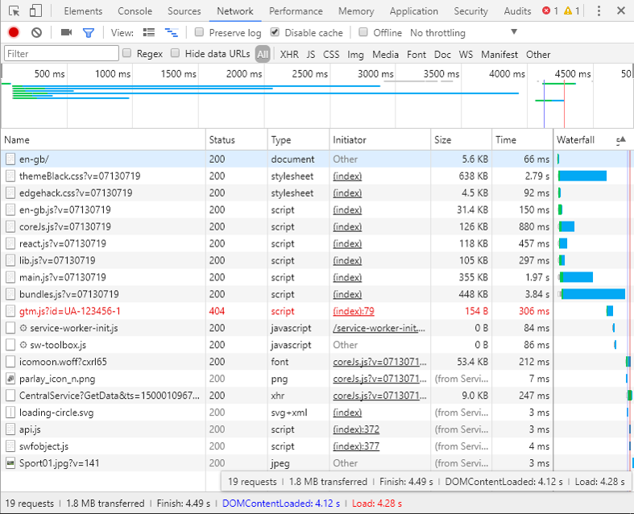The height and width of the screenshot is (514, 634).
Task: Toggle the blue filter funnel icon
Action: click(89, 32)
